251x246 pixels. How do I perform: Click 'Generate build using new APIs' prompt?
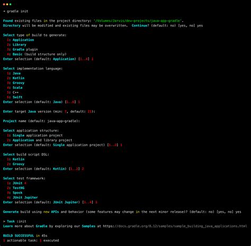point(122,212)
